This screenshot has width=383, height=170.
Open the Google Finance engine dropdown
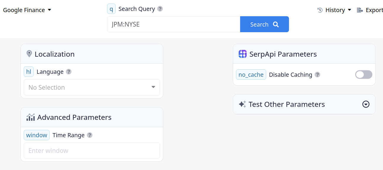coord(27,10)
